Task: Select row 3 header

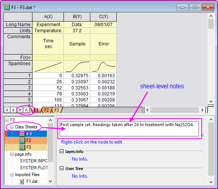Action: pos(18,87)
